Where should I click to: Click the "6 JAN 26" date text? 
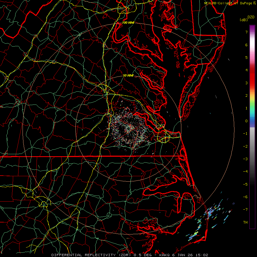pyautogui.click(x=183, y=255)
